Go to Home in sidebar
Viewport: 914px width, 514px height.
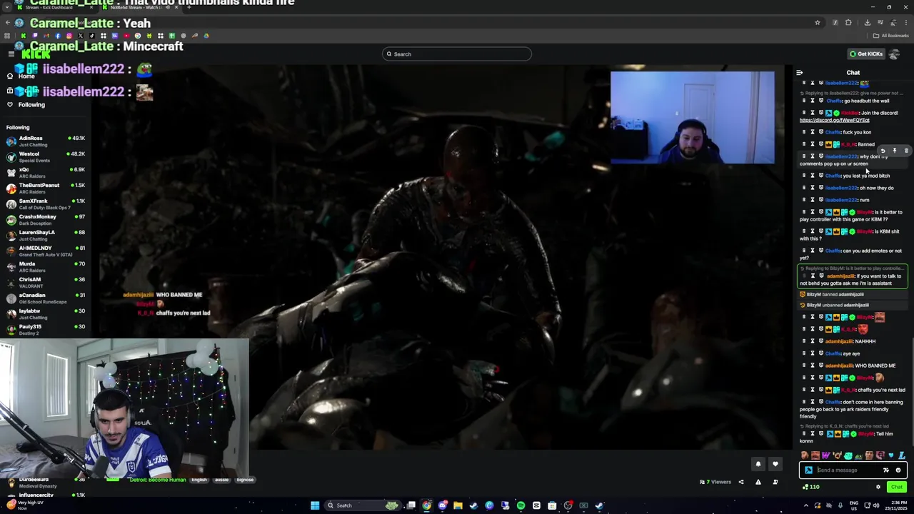click(x=26, y=76)
